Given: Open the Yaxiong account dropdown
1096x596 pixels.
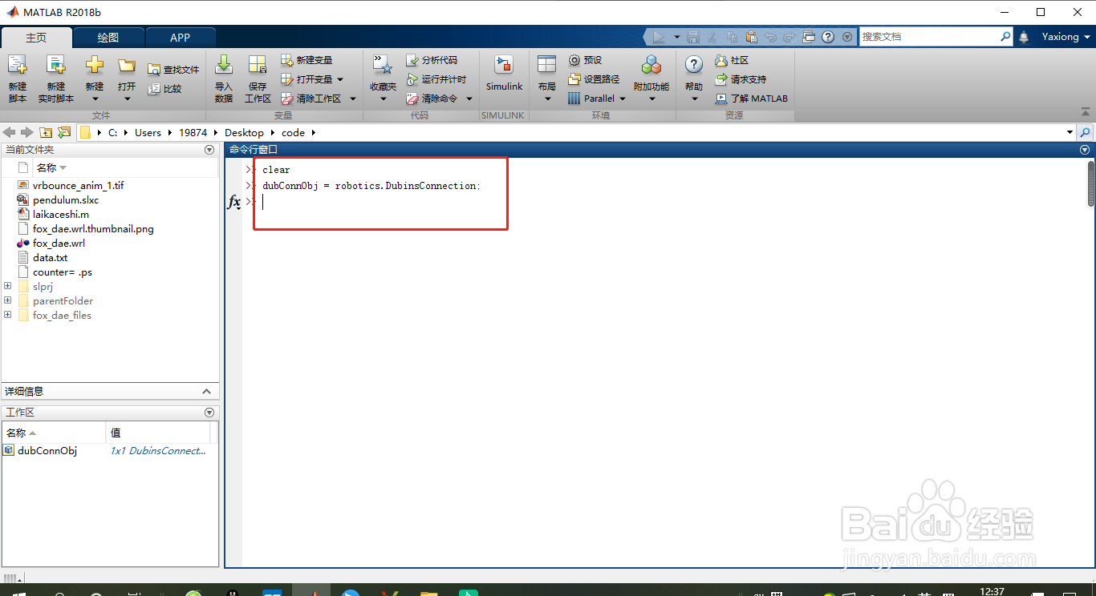Looking at the screenshot, I should click(1066, 37).
